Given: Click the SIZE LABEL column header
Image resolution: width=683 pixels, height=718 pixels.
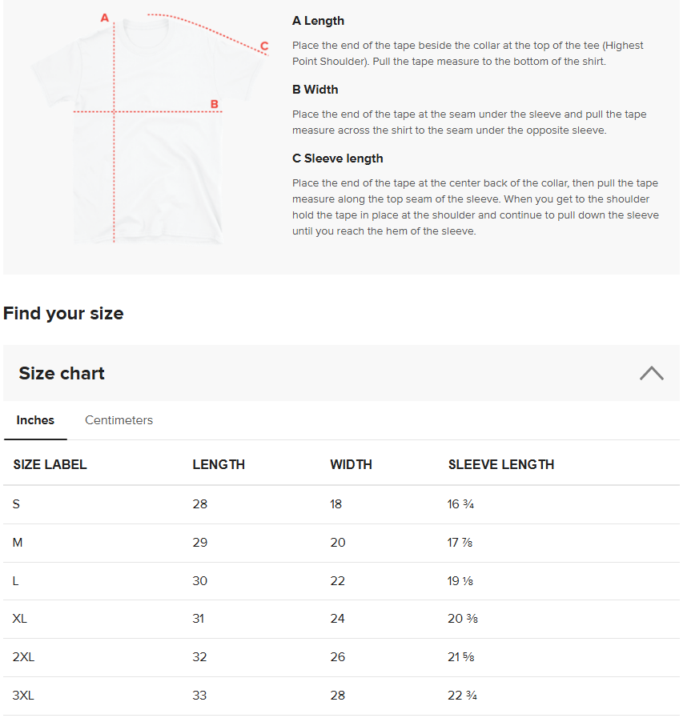Looking at the screenshot, I should point(50,464).
